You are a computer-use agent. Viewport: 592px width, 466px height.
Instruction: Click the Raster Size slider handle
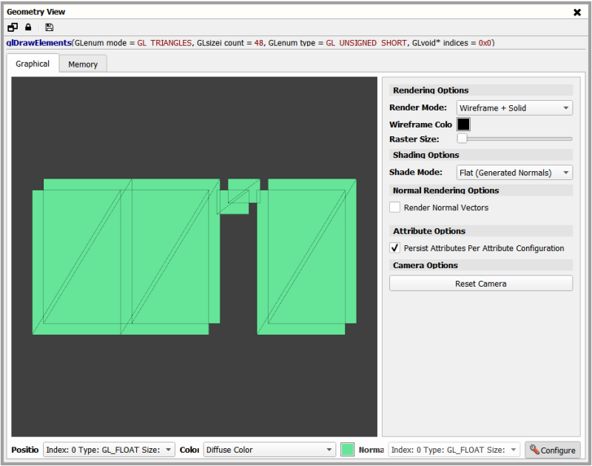tap(462, 139)
